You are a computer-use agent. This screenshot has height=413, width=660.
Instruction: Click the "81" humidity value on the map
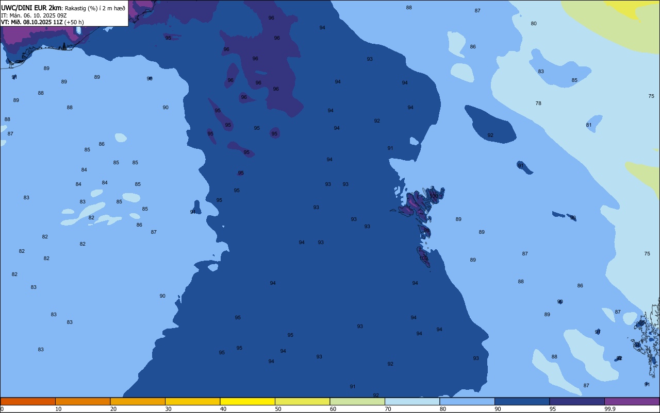point(589,125)
